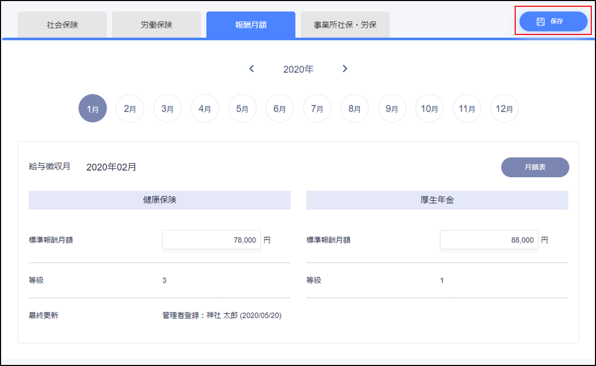Click the 健康保険 標準報酬月額 input field

point(211,240)
